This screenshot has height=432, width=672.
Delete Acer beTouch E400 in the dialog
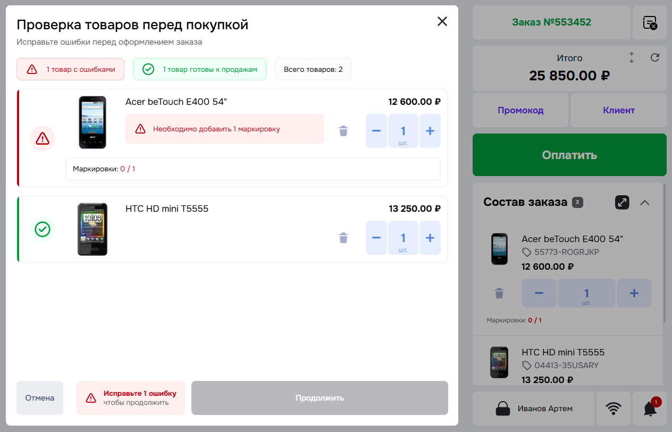click(x=343, y=131)
